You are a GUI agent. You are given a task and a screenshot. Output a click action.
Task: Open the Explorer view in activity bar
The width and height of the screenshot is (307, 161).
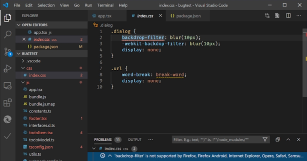click(7, 18)
